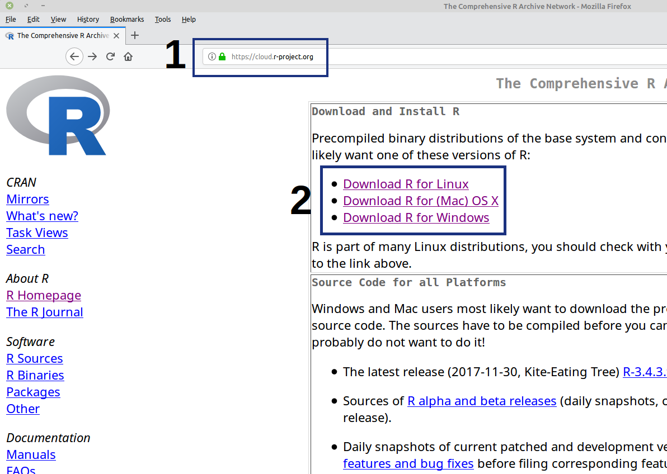The height and width of the screenshot is (474, 667).
Task: Click the R favicon on the active tab
Action: pos(10,35)
